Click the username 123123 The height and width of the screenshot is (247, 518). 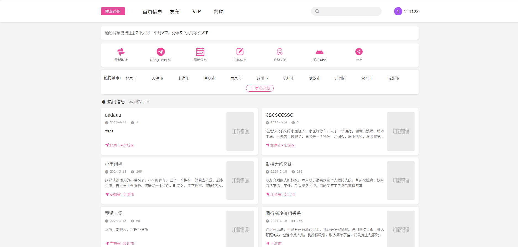(411, 12)
